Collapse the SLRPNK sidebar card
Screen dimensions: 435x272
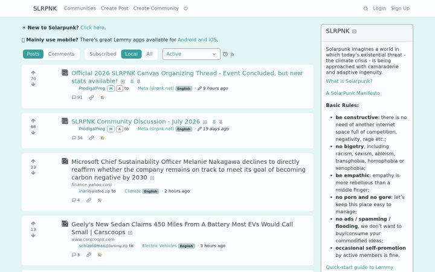click(x=354, y=31)
